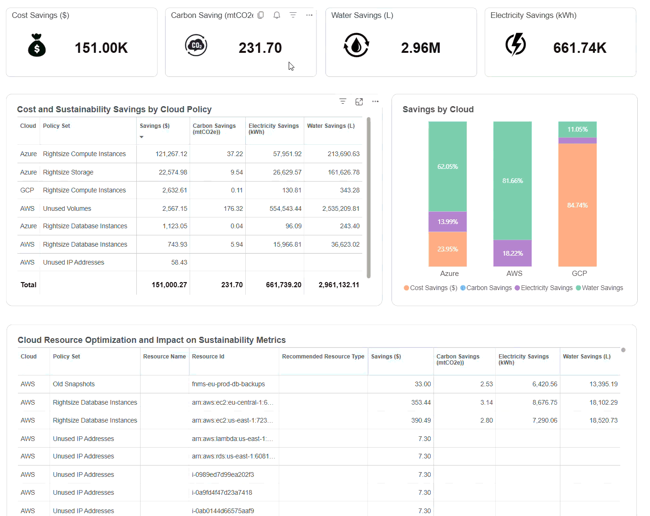Toggle sort arrow under Savings ($) header
Screen dimensions: 650x516
142,137
